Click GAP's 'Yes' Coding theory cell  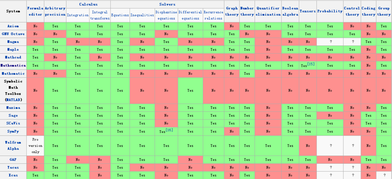(x=368, y=159)
